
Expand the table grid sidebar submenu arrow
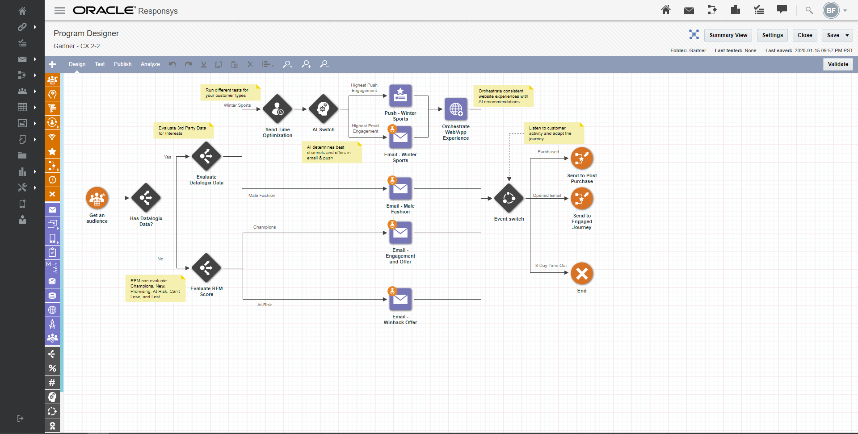pos(35,107)
